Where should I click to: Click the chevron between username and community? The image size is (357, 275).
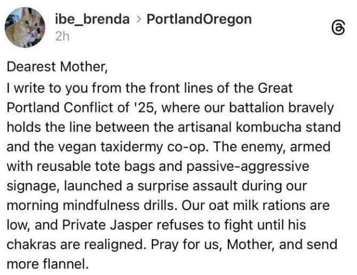click(138, 20)
